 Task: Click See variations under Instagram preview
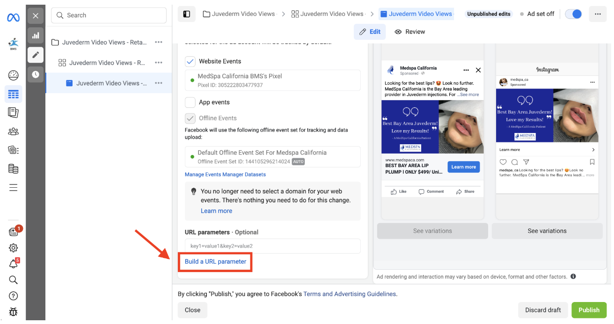[547, 231]
